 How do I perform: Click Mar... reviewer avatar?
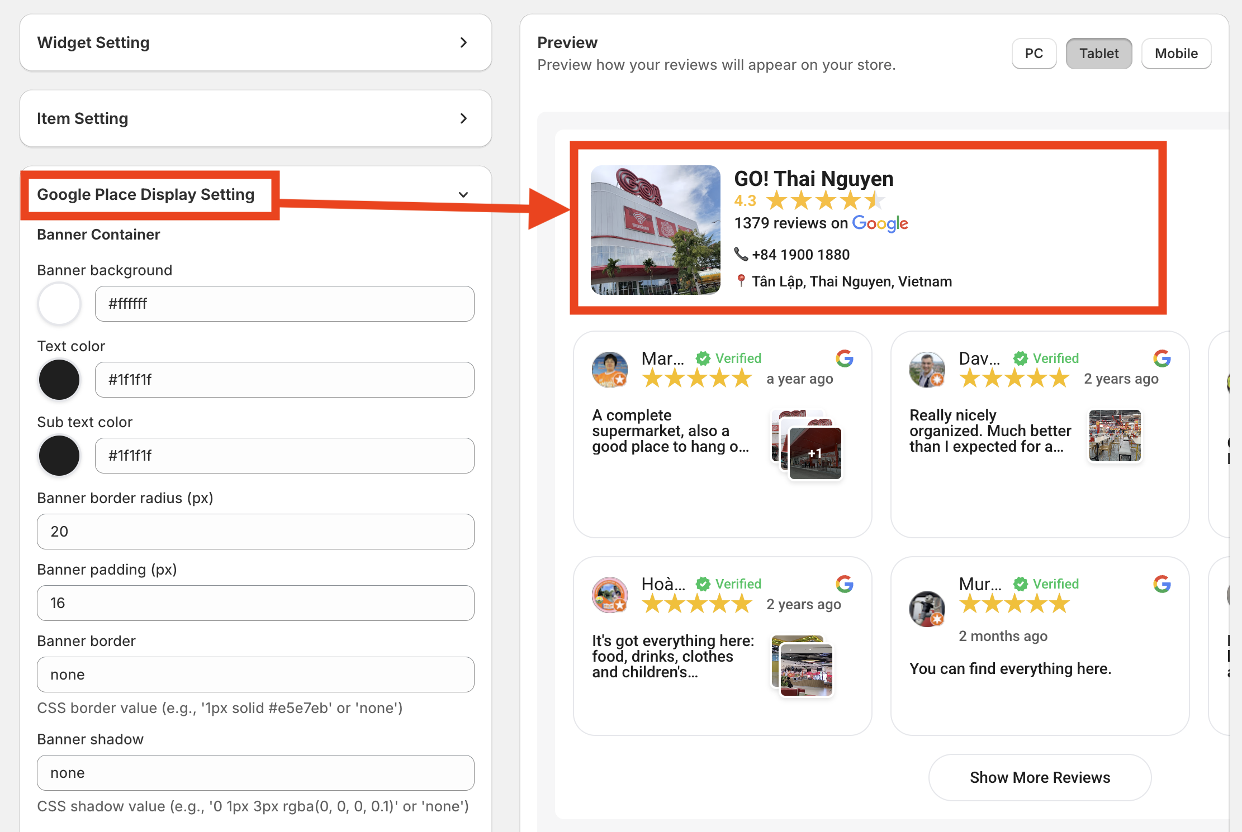(609, 370)
